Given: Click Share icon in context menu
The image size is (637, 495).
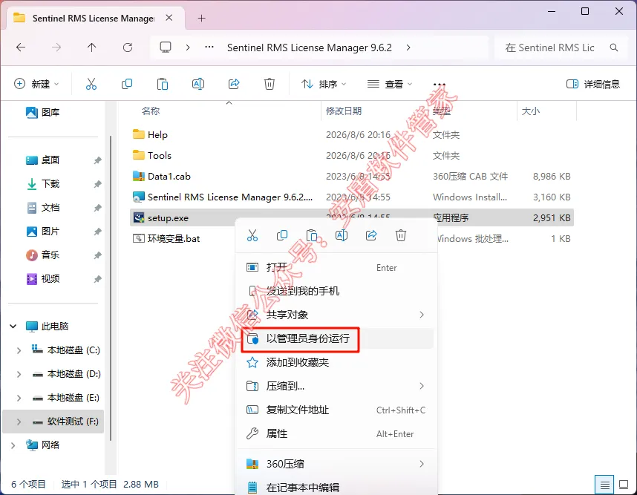Looking at the screenshot, I should tap(371, 235).
